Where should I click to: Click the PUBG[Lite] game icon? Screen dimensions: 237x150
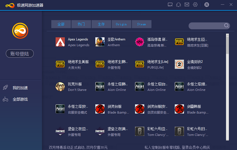(x=139, y=64)
